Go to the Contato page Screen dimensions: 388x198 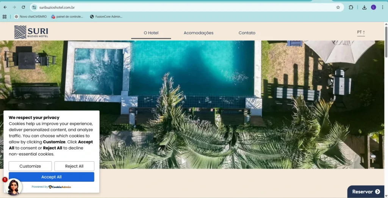tap(247, 33)
